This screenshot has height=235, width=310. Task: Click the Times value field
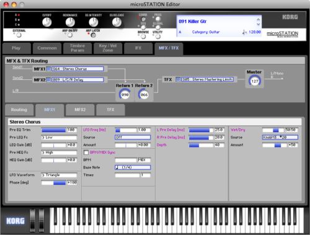(146, 175)
